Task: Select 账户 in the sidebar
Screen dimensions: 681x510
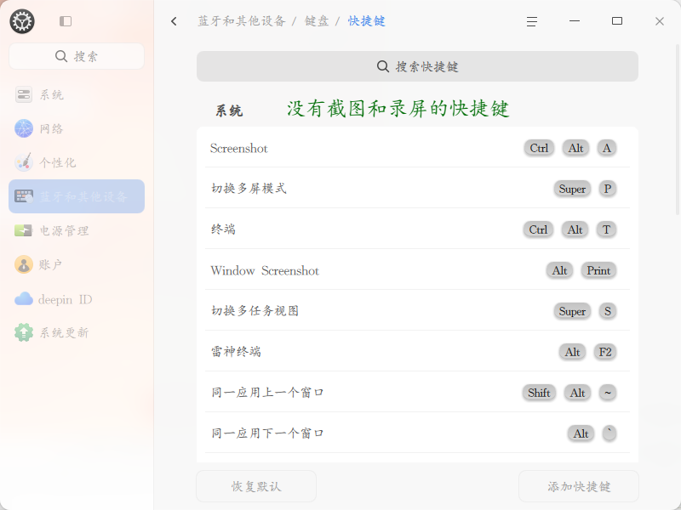Action: [77, 264]
